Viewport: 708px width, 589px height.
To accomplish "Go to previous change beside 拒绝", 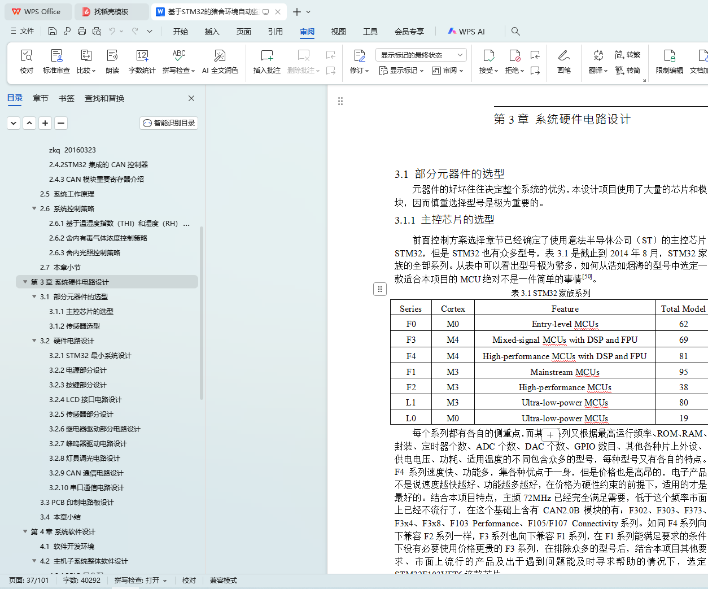I will [x=535, y=55].
